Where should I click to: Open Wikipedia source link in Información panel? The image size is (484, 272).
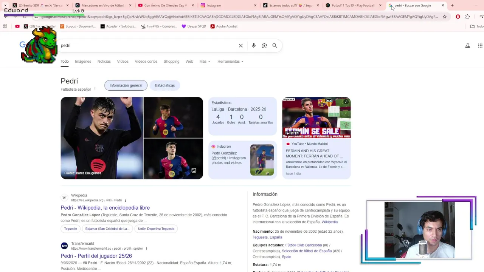click(330, 222)
